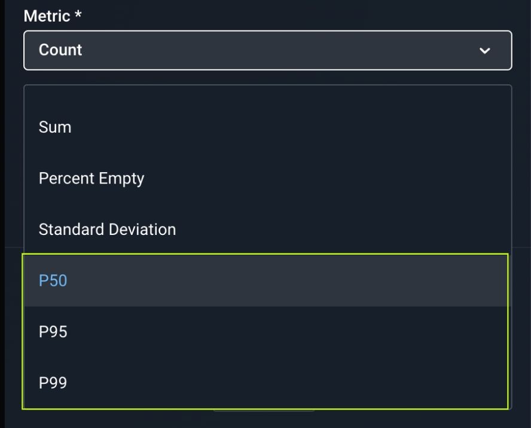Switch metric to Percent Empty

(x=91, y=178)
